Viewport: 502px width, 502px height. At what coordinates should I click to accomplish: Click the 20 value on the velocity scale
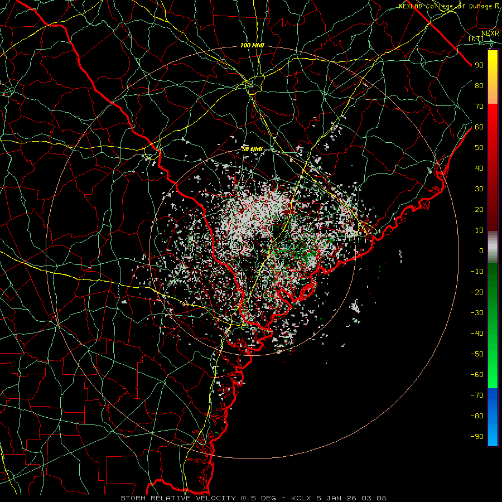point(479,209)
